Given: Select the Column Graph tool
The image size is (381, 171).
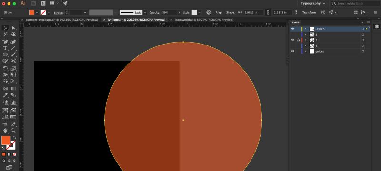Looking at the screenshot, I should (13, 102).
